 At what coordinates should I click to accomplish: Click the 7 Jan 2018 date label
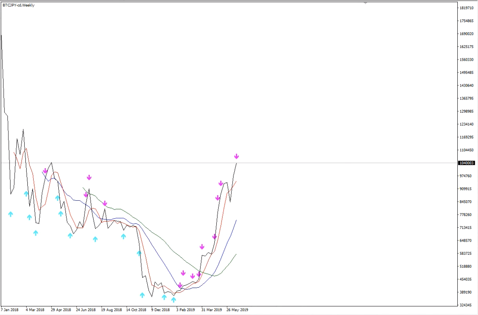[10, 310]
